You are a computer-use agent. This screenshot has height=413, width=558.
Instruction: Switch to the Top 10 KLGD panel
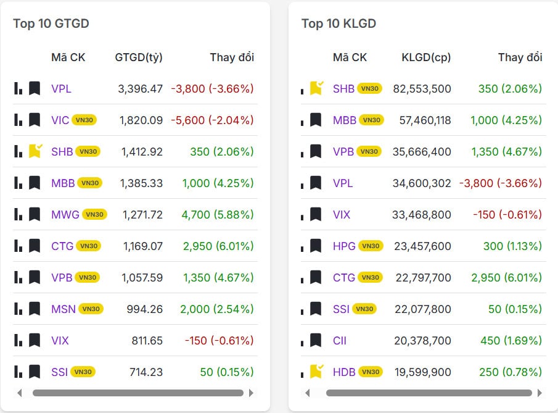pyautogui.click(x=338, y=23)
